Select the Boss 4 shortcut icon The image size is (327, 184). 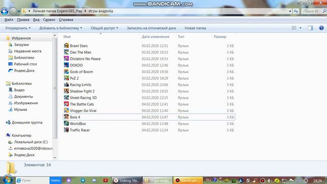click(66, 117)
